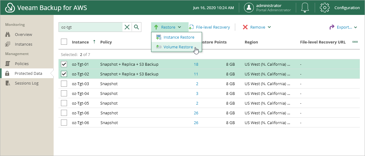Open the Sessions Log page
The image size is (365, 156).
[27, 83]
